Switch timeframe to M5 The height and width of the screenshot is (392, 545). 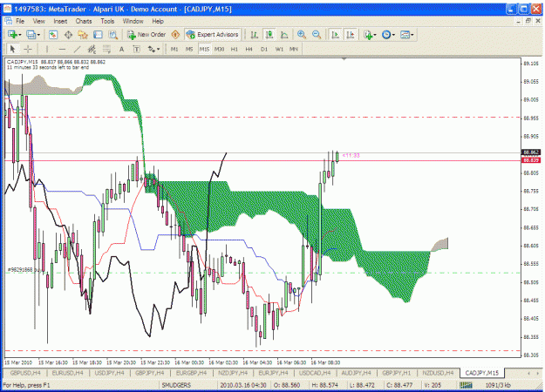click(x=189, y=50)
